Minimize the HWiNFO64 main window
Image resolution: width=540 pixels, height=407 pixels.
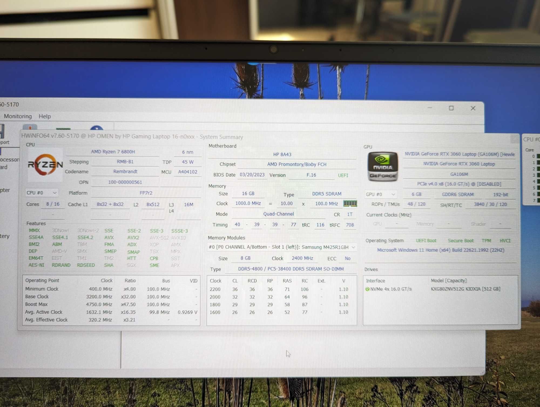pyautogui.click(x=430, y=108)
